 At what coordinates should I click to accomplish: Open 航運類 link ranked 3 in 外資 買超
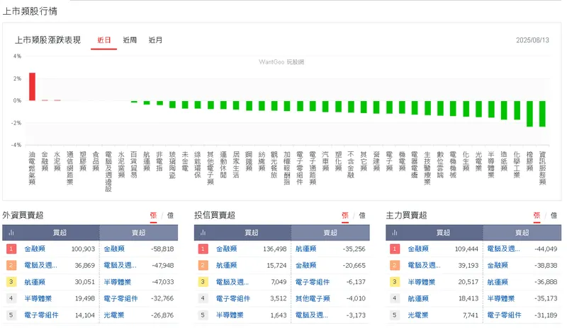[x=35, y=282]
